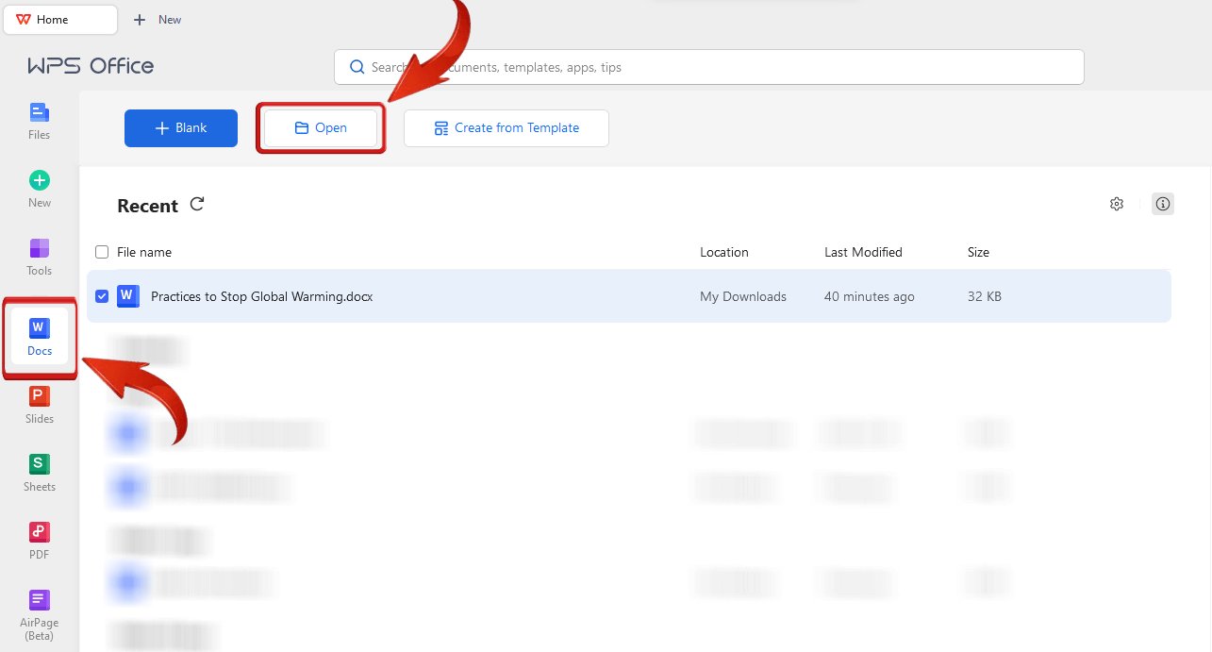This screenshot has height=652, width=1212.
Task: Sort by Last Modified column header
Action: (863, 252)
